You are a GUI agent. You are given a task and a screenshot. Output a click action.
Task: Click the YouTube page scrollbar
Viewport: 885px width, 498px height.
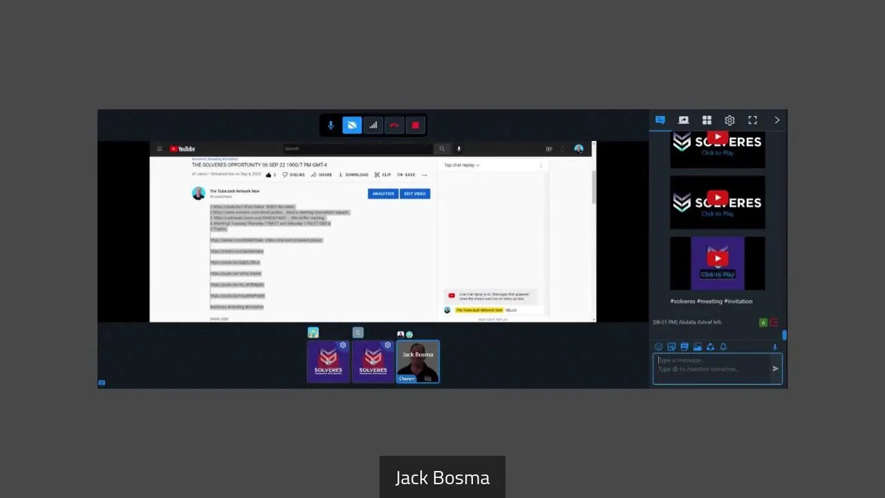point(593,187)
